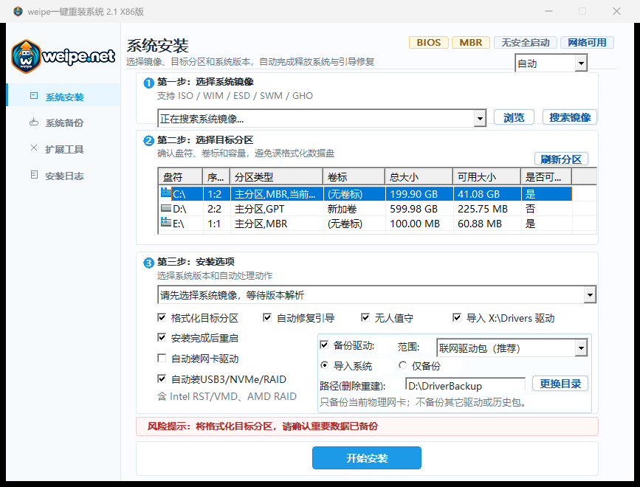Click the 刷新分区 button
This screenshot has width=640, height=487.
pos(561,159)
